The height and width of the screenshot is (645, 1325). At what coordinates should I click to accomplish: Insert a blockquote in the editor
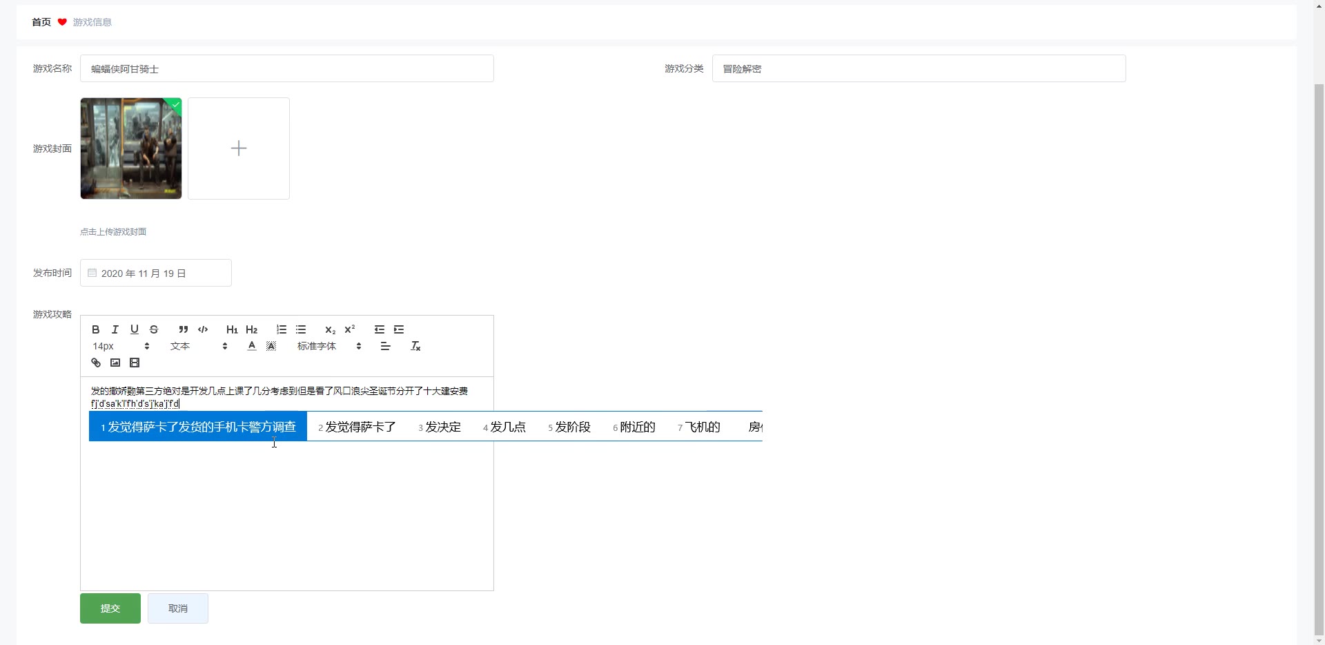click(183, 329)
